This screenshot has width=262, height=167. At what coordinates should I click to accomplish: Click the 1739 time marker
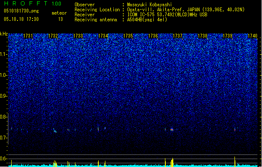coord(228,36)
